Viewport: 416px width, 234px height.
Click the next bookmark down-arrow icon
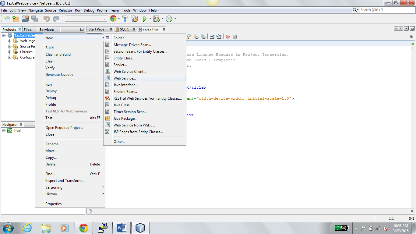click(196, 37)
